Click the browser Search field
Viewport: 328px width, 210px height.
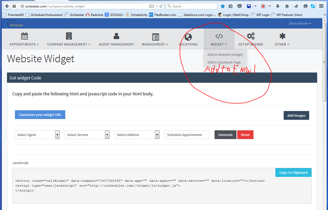tap(192, 6)
